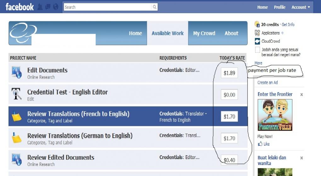Open the Review Edited Documents project
321x176 pixels.
(x=60, y=157)
